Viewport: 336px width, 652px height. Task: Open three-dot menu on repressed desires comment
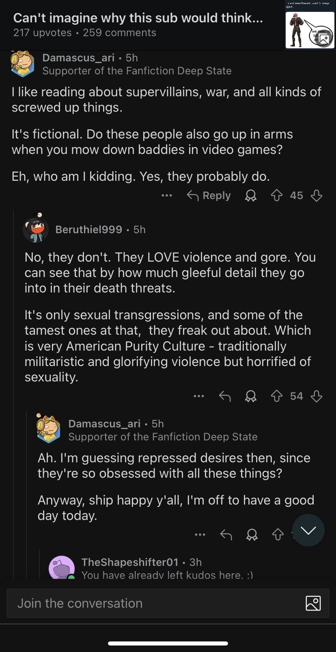(x=200, y=535)
